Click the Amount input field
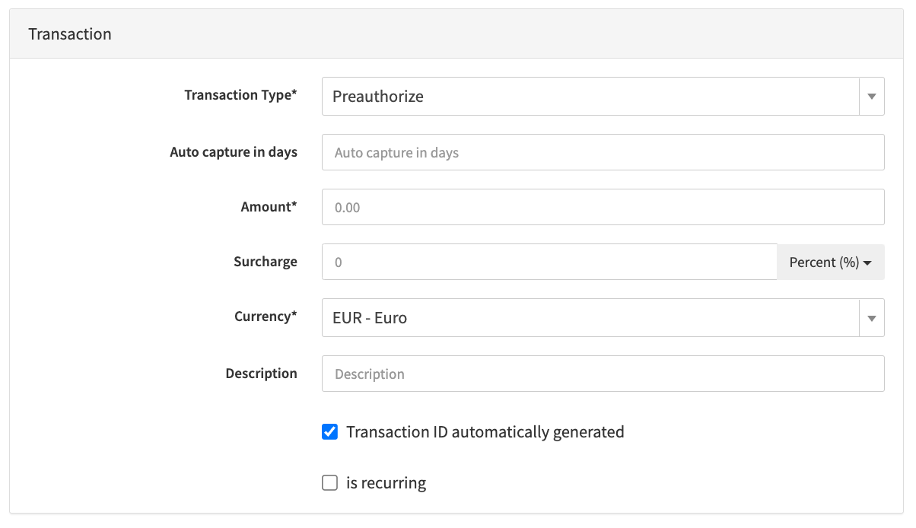Image resolution: width=916 pixels, height=528 pixels. pyautogui.click(x=603, y=207)
